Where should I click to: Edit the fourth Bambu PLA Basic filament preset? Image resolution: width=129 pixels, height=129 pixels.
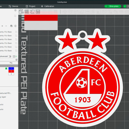tap(16, 43)
